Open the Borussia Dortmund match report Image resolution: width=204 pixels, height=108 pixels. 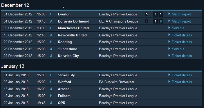point(181,21)
